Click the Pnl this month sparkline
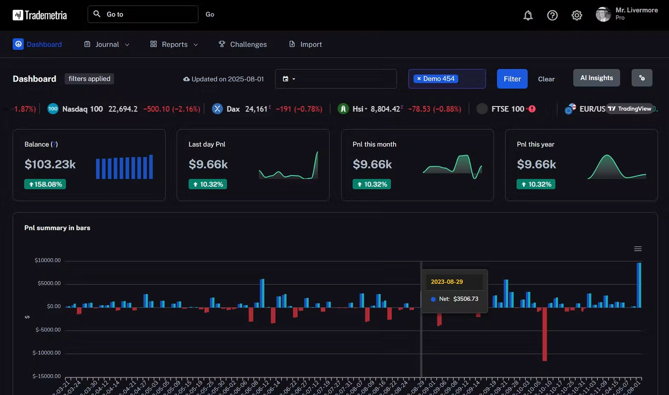 pyautogui.click(x=452, y=167)
